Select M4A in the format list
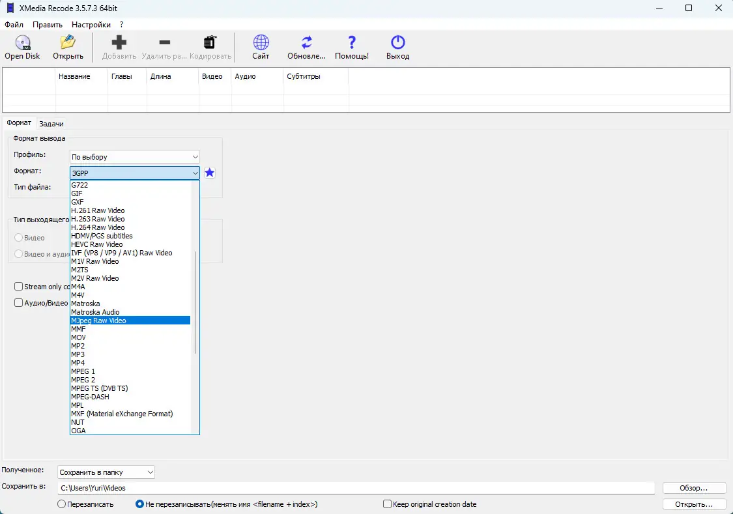The height and width of the screenshot is (514, 733). (x=130, y=287)
